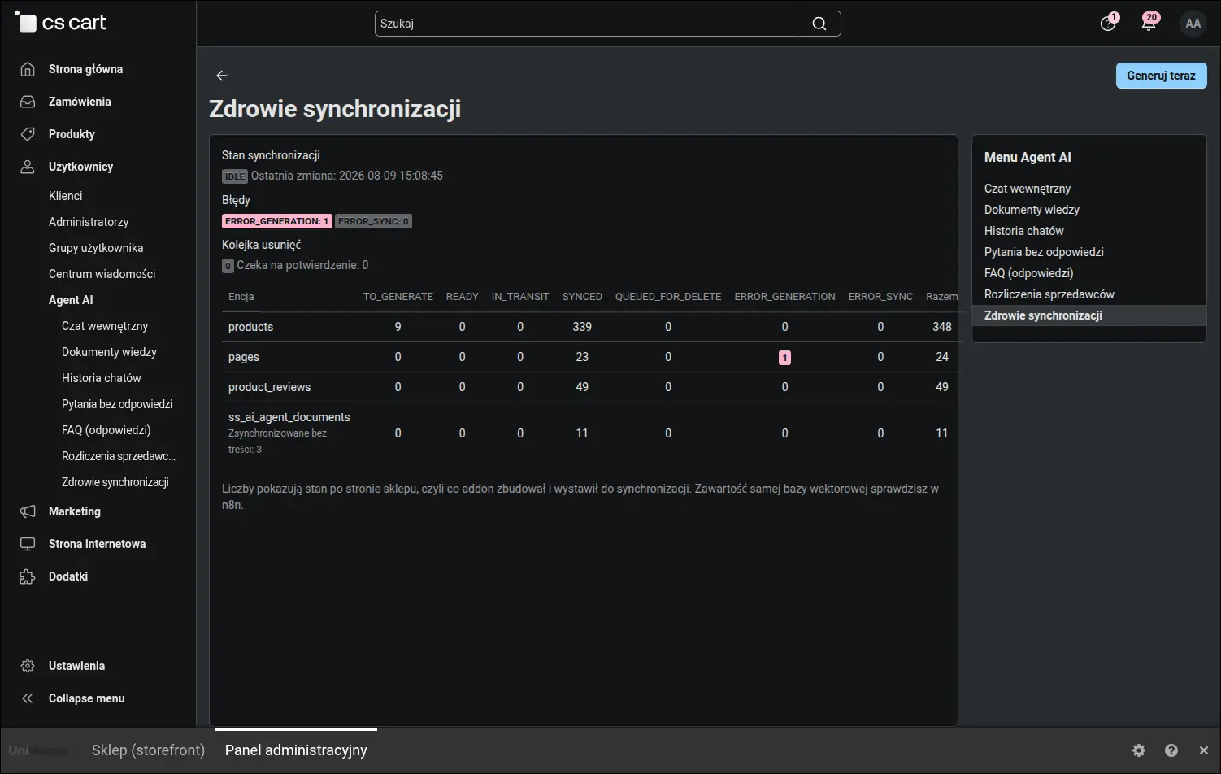Click the TO_GENERATE column header
The image size is (1221, 774).
click(398, 297)
